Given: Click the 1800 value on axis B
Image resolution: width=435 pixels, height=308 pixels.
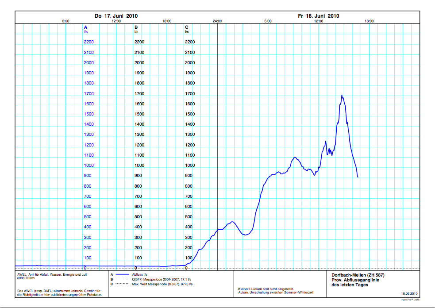Looking at the screenshot, I should [x=139, y=83].
